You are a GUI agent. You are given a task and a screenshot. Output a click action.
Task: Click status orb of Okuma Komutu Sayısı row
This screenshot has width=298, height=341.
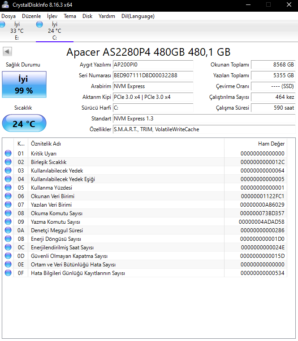(x=8, y=213)
